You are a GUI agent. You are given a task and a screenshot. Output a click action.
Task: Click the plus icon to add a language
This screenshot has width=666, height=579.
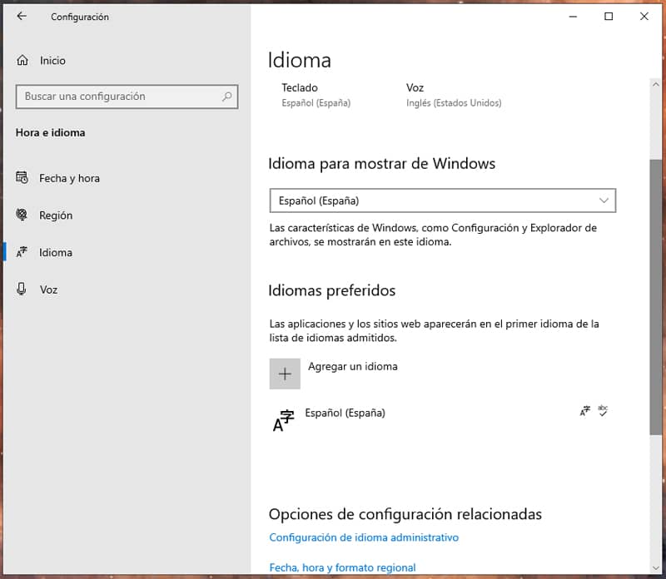(x=285, y=374)
